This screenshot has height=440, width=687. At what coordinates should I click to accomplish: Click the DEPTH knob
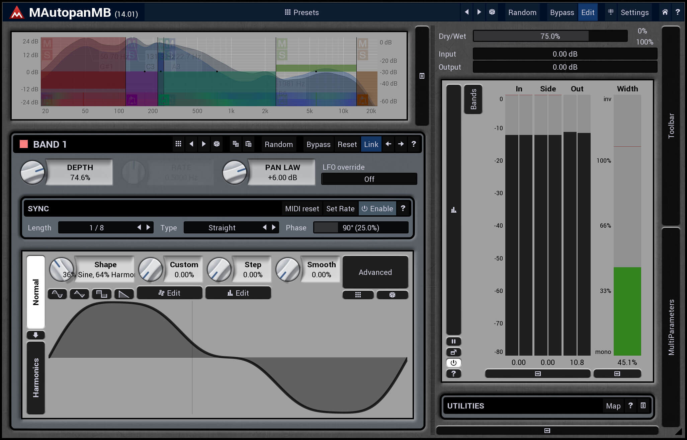click(32, 172)
